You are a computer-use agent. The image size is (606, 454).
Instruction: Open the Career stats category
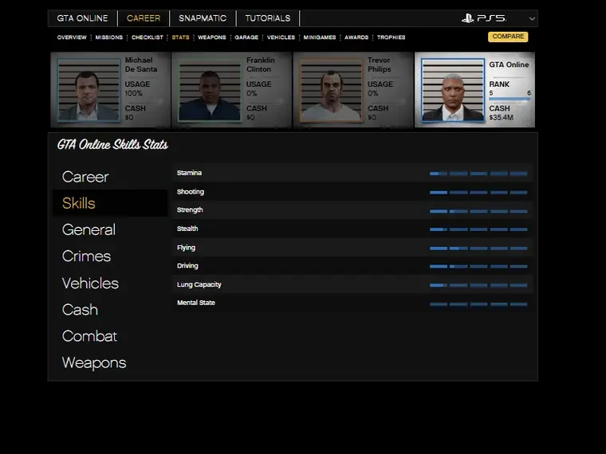pos(85,177)
